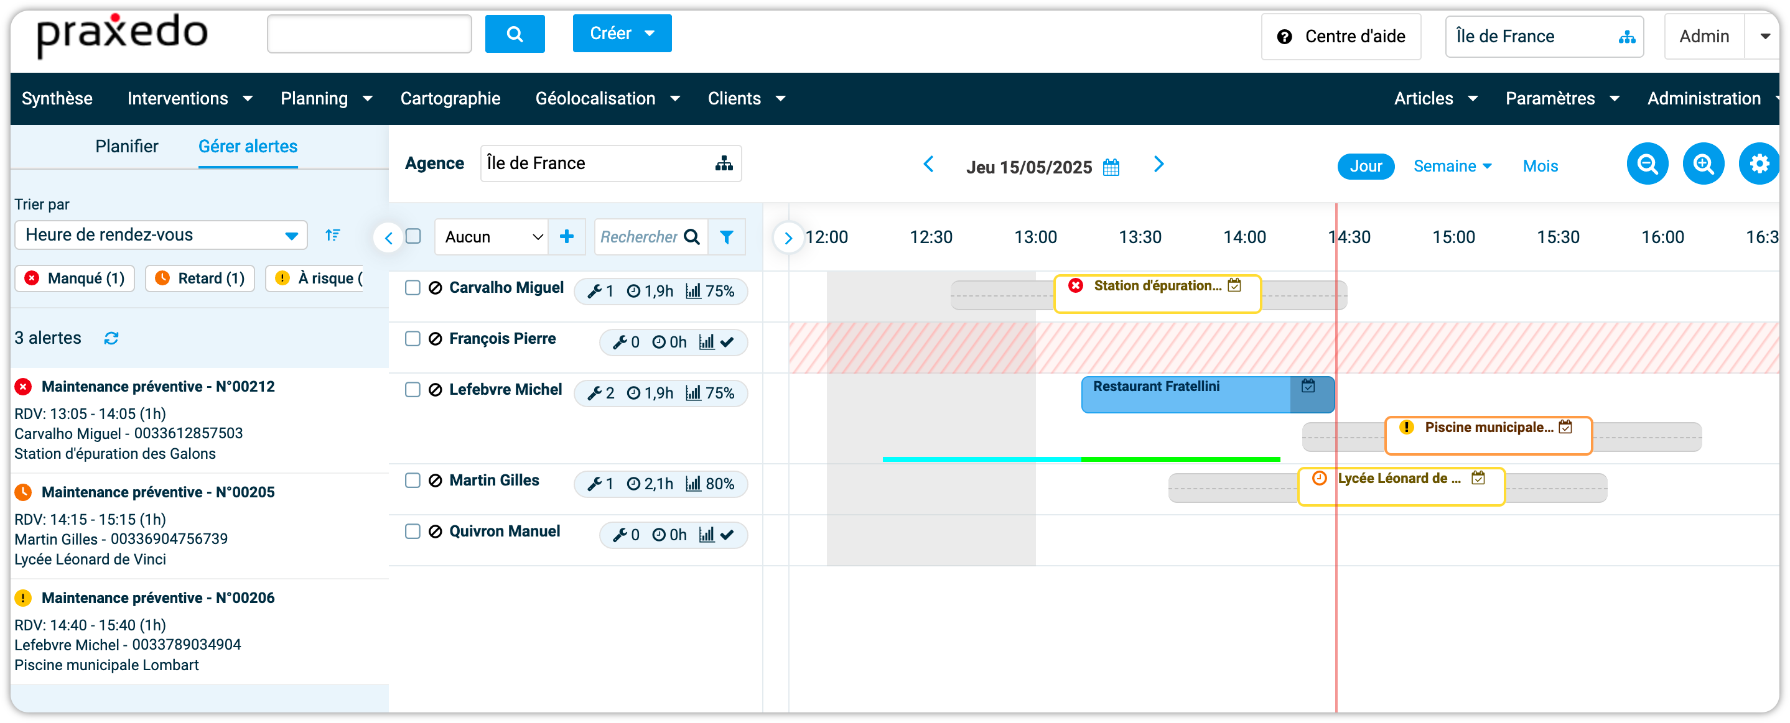The image size is (1790, 723).
Task: Open the Heure de rendez-vous sort dropdown
Action: click(x=161, y=235)
